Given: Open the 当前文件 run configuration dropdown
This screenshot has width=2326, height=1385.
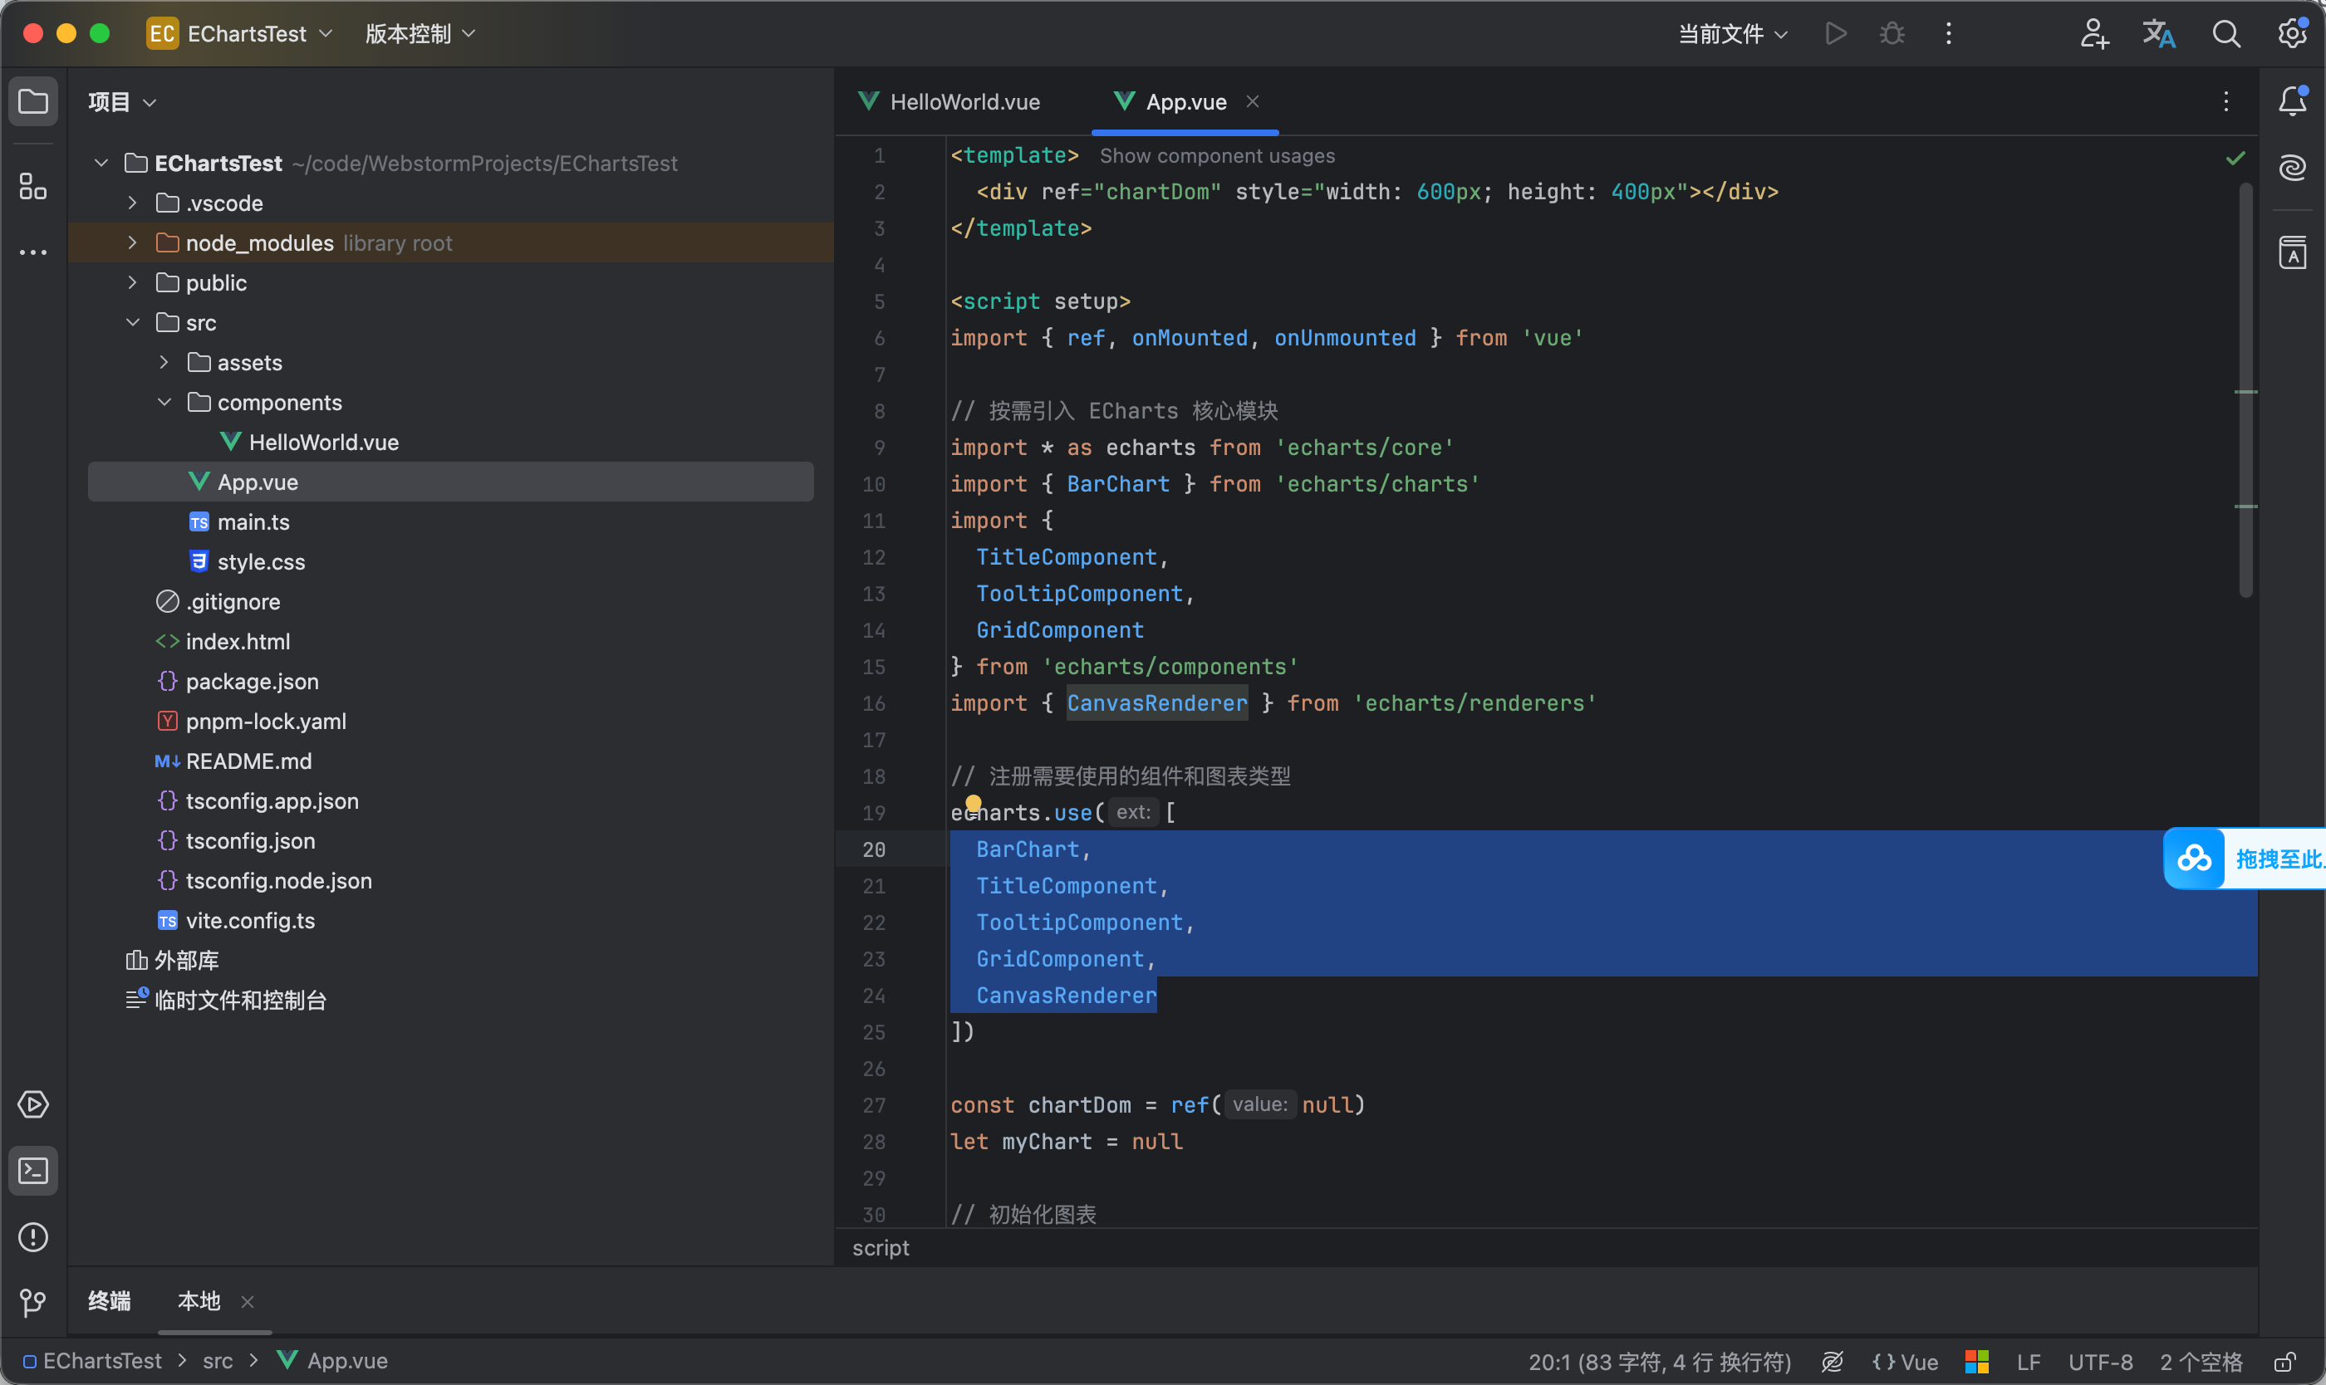Looking at the screenshot, I should [1733, 35].
